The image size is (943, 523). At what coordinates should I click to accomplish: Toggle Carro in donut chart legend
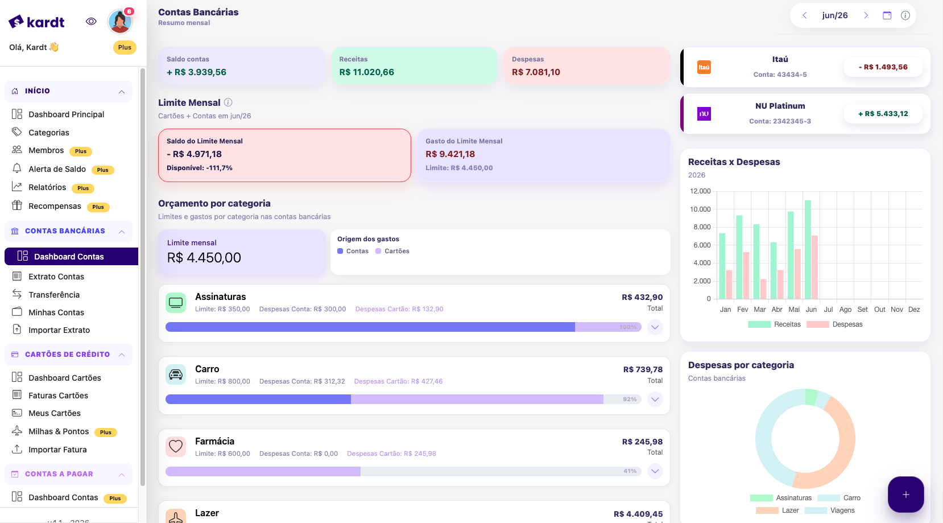coord(839,498)
